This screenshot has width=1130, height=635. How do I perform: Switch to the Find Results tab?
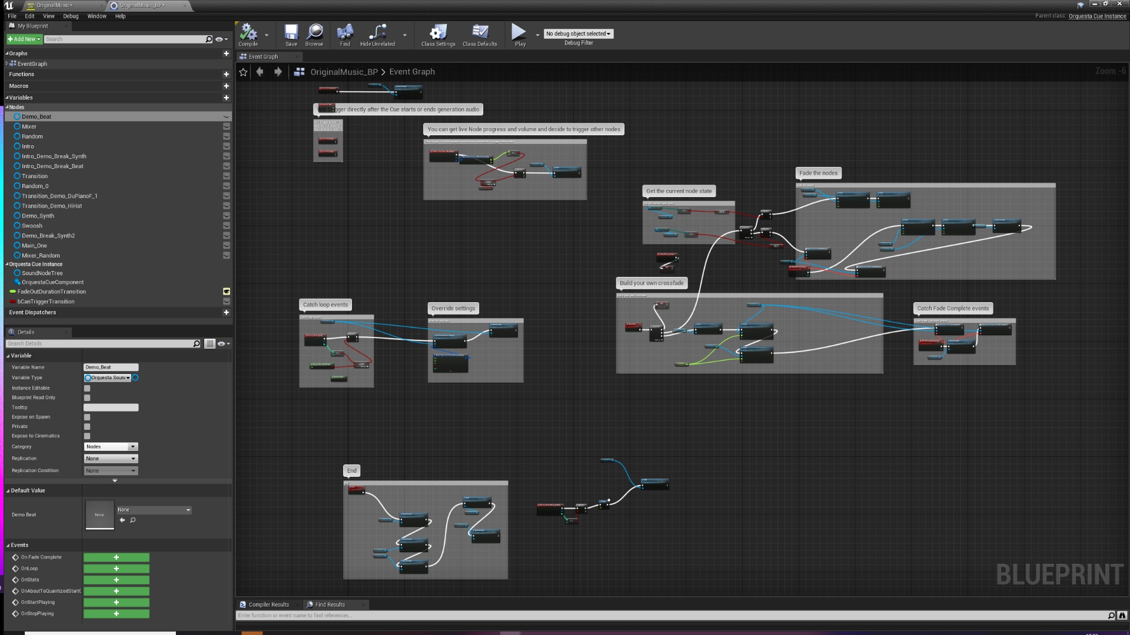(330, 604)
